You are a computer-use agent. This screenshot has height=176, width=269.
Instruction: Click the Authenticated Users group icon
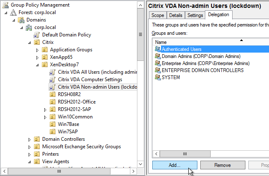pyautogui.click(x=158, y=49)
